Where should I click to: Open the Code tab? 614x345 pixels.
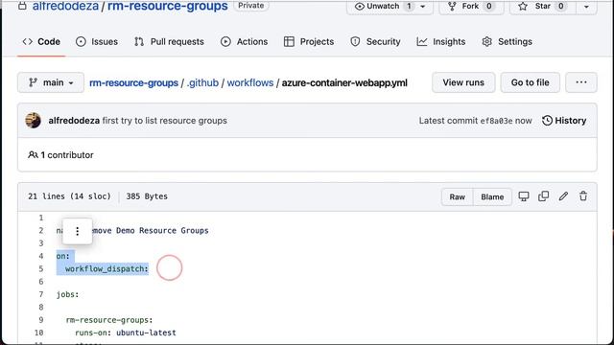(x=41, y=41)
